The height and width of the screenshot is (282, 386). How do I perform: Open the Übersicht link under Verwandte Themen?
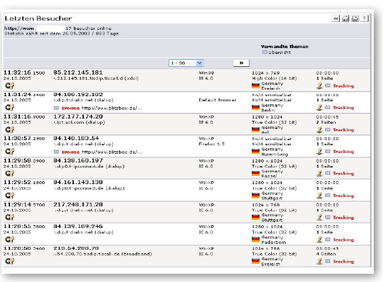(x=279, y=52)
